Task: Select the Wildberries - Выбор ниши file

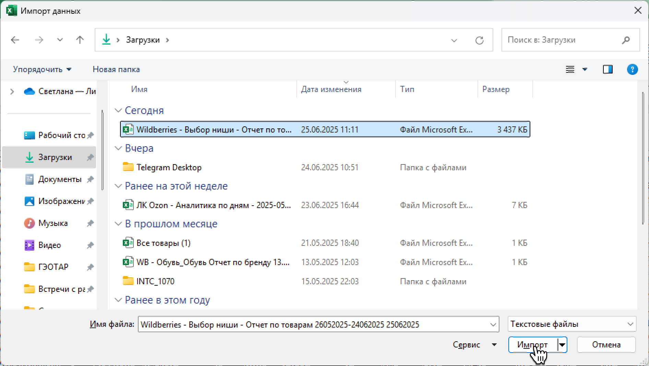Action: pos(325,129)
